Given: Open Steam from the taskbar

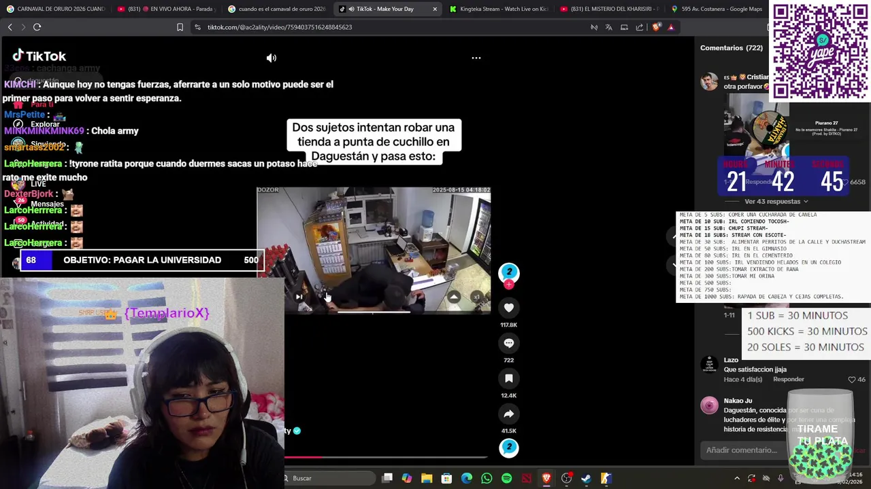Looking at the screenshot, I should (586, 478).
